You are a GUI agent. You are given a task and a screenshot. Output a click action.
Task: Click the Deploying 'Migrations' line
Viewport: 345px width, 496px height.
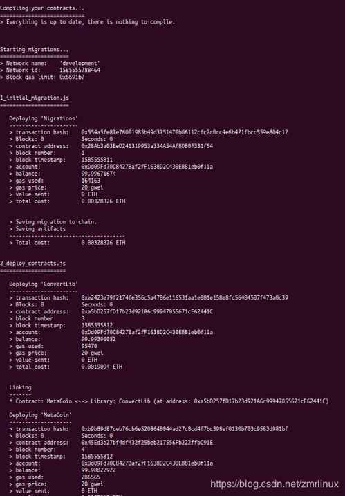click(x=44, y=118)
